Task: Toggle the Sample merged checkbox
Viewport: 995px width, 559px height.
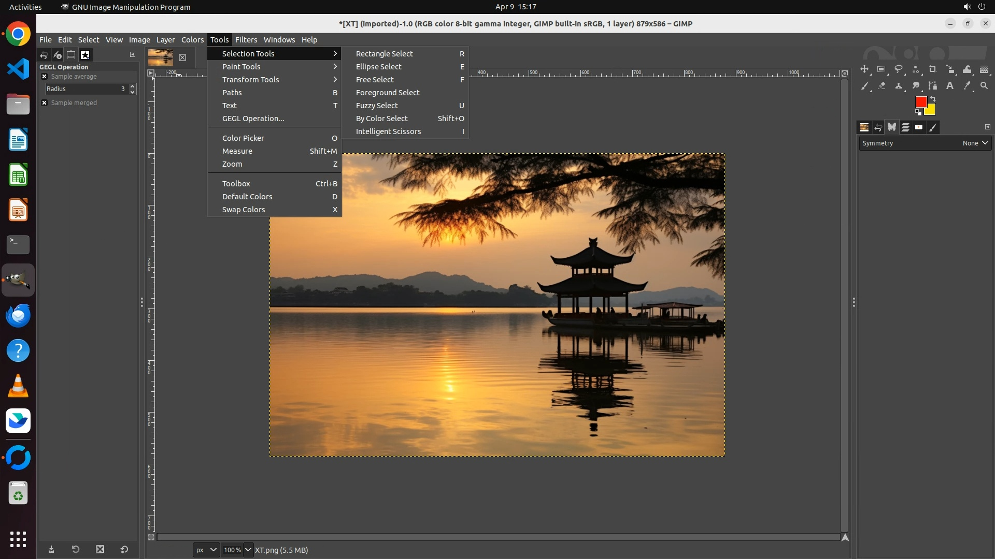Action: [45, 103]
